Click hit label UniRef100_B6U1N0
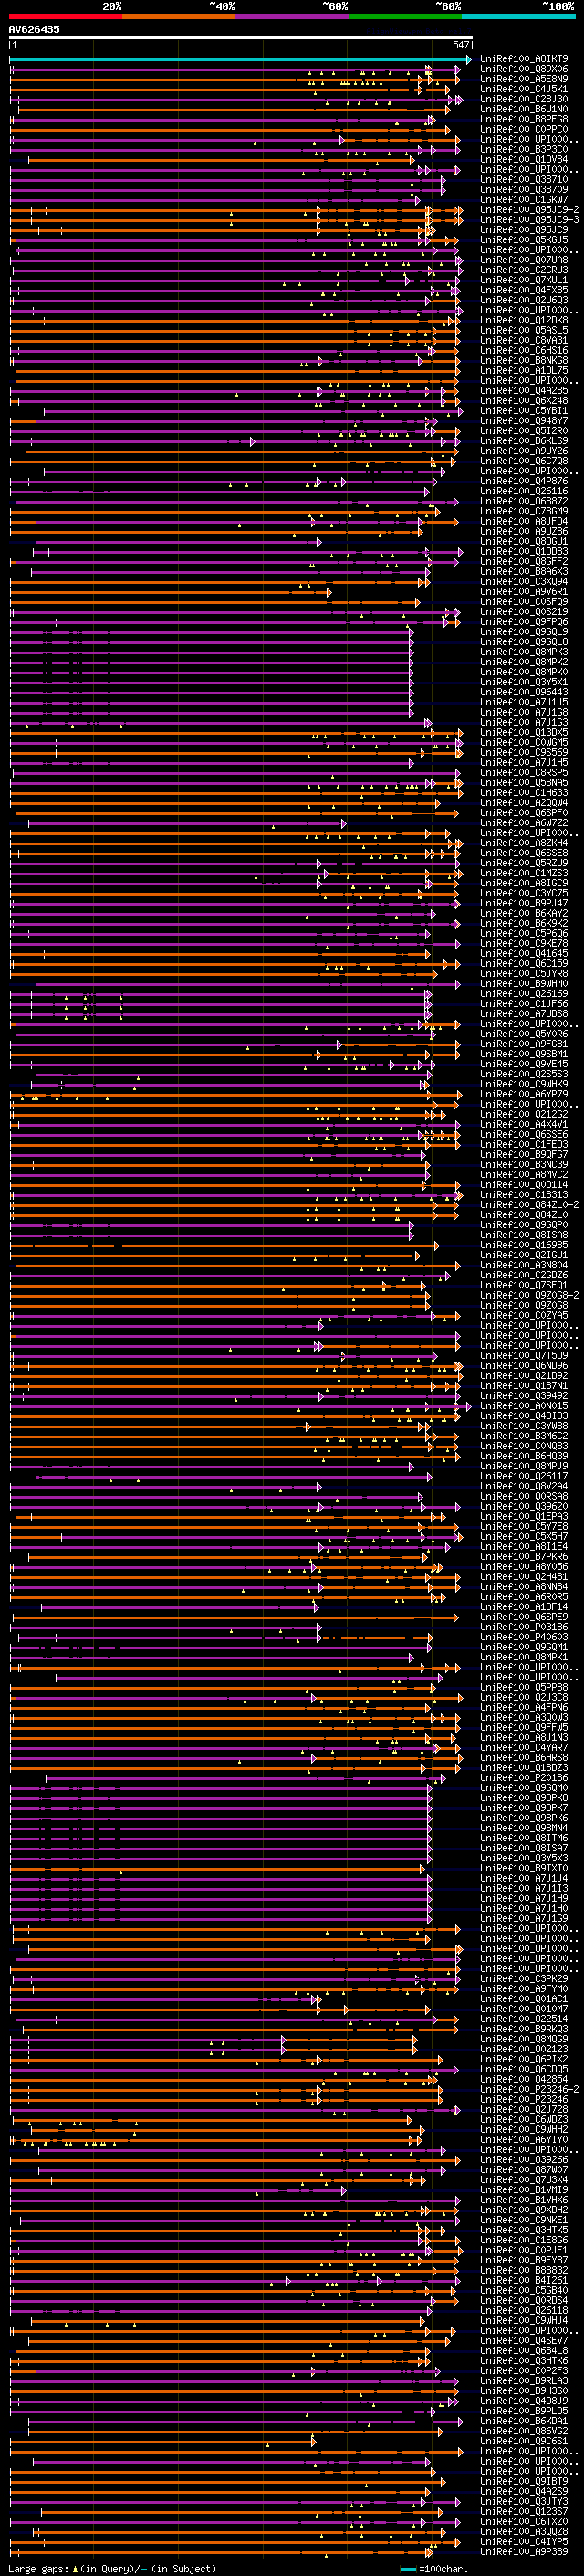This screenshot has height=2576, width=584. coord(524,109)
